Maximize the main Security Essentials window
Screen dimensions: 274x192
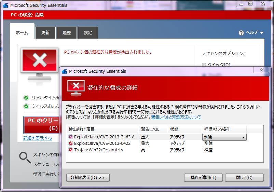[250, 4]
